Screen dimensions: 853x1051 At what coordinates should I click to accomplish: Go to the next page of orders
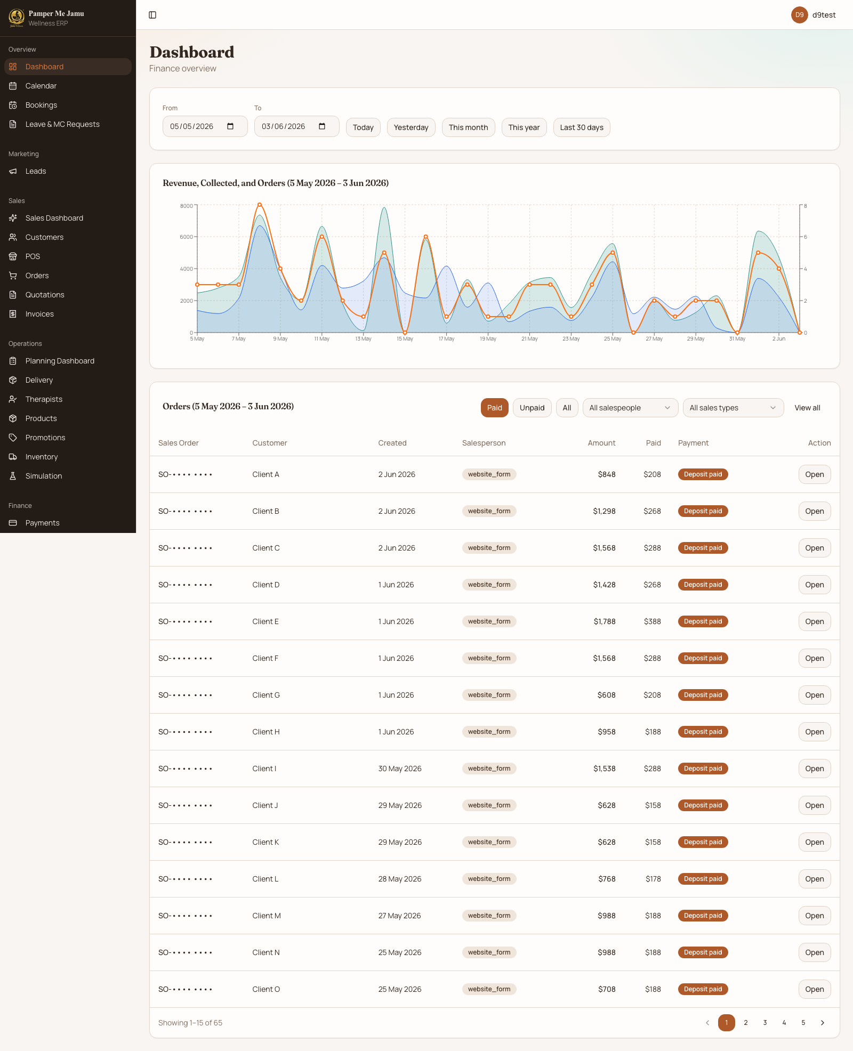823,1023
